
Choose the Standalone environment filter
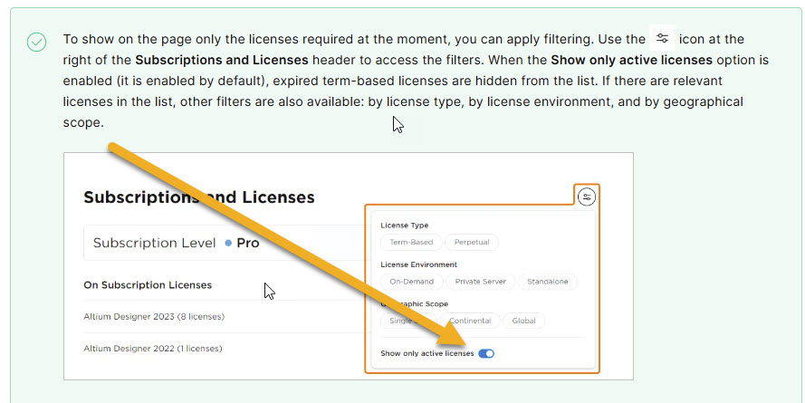[548, 282]
